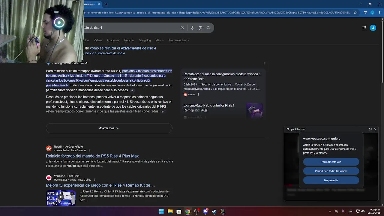The width and height of the screenshot is (384, 216).
Task: Open Microsoft Store from the taskbar
Action: point(179,211)
